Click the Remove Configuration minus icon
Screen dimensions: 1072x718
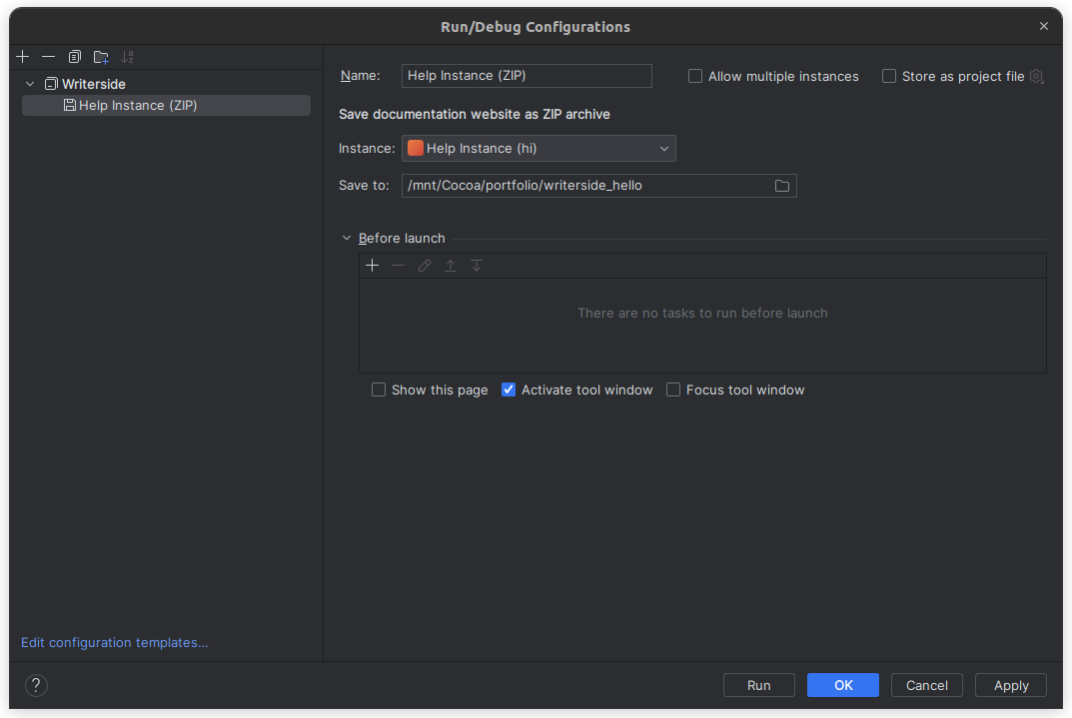click(x=48, y=57)
